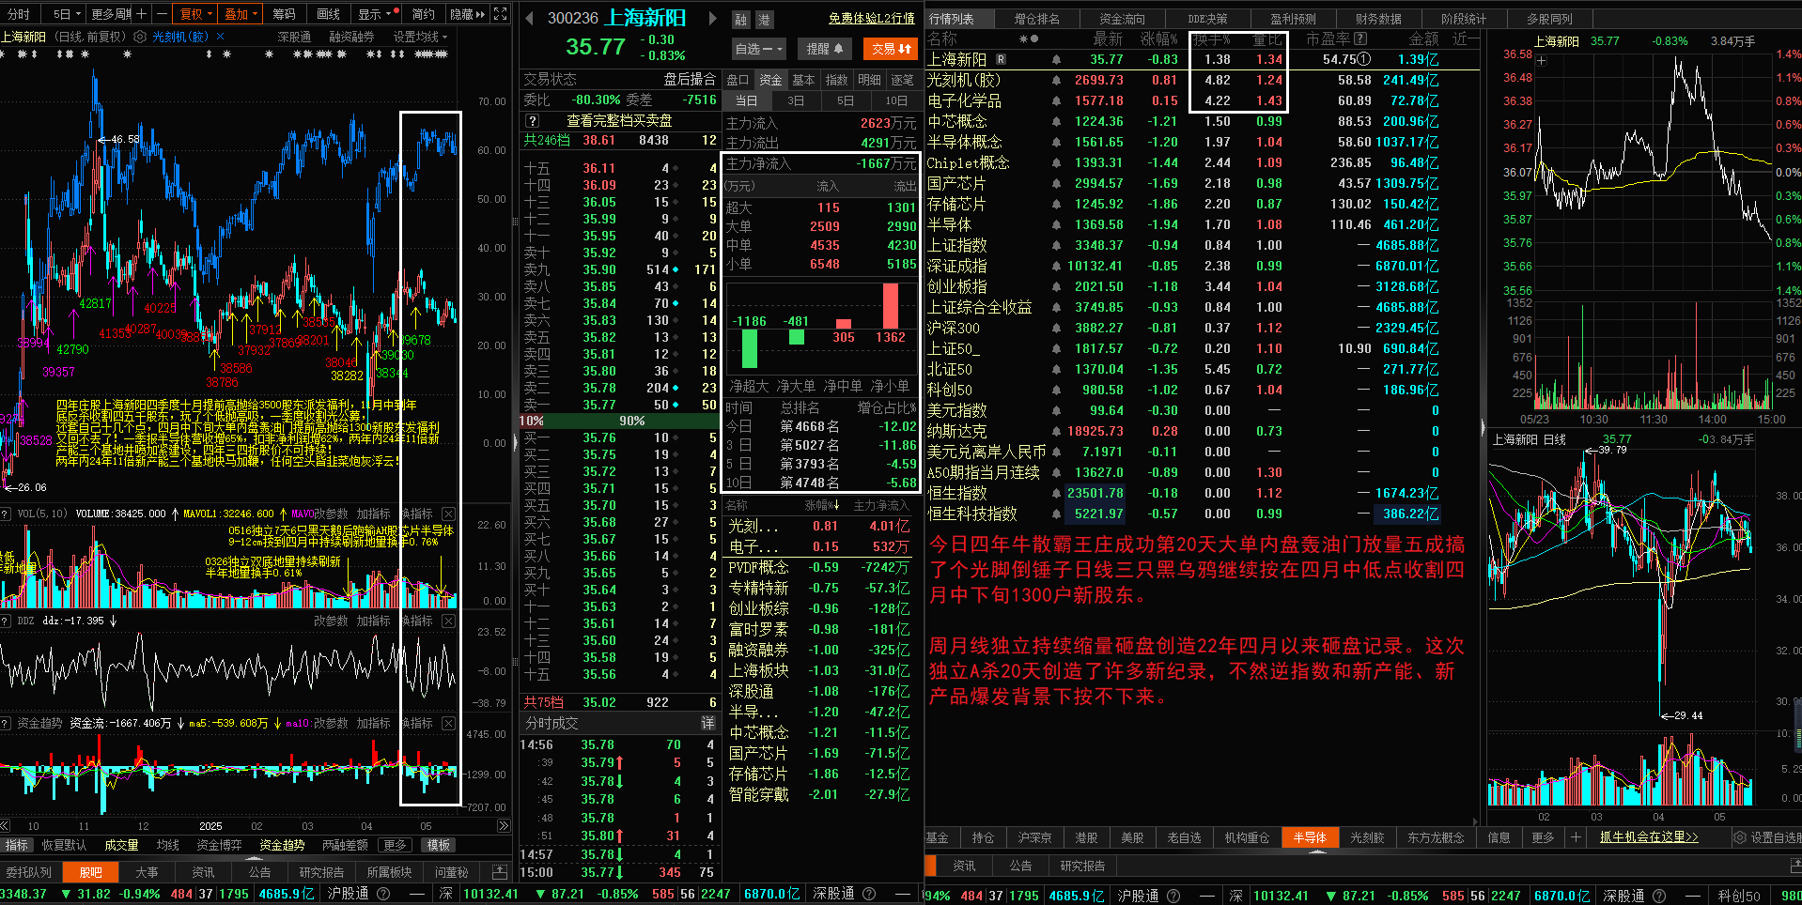Click the orange 交易 trade button
Image resolution: width=1802 pixels, height=905 pixels.
click(891, 49)
